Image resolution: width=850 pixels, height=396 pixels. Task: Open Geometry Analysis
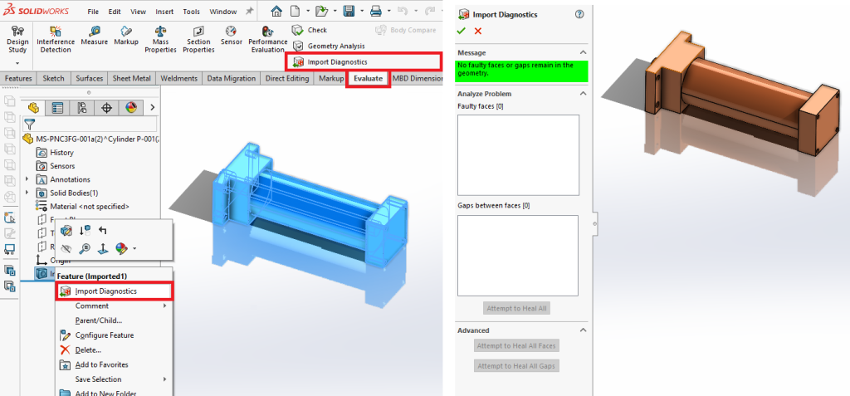tap(329, 46)
